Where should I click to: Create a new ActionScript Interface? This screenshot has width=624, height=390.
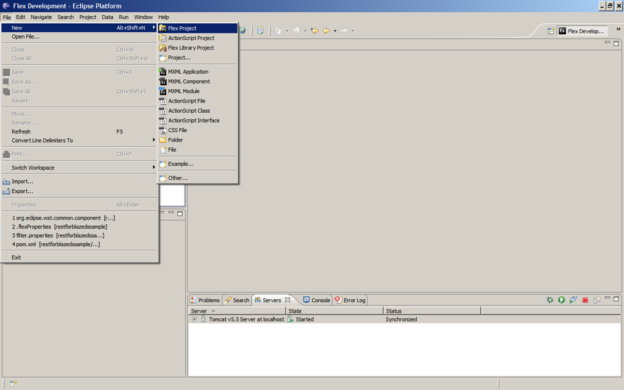[198, 120]
